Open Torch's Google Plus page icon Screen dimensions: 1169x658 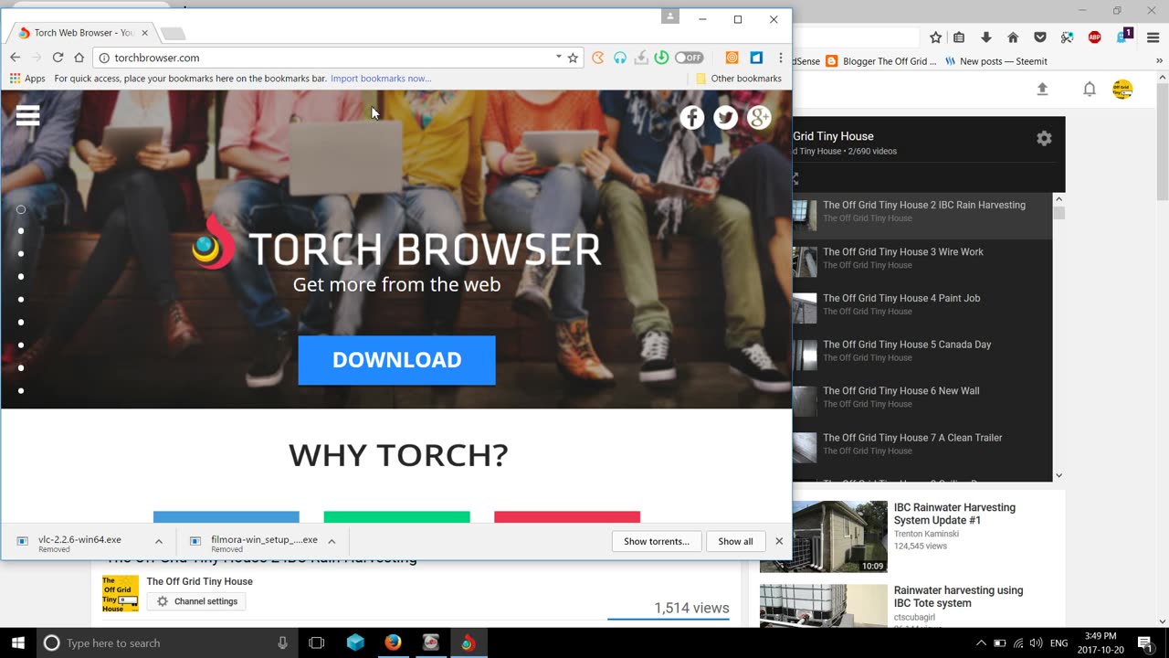click(x=759, y=117)
